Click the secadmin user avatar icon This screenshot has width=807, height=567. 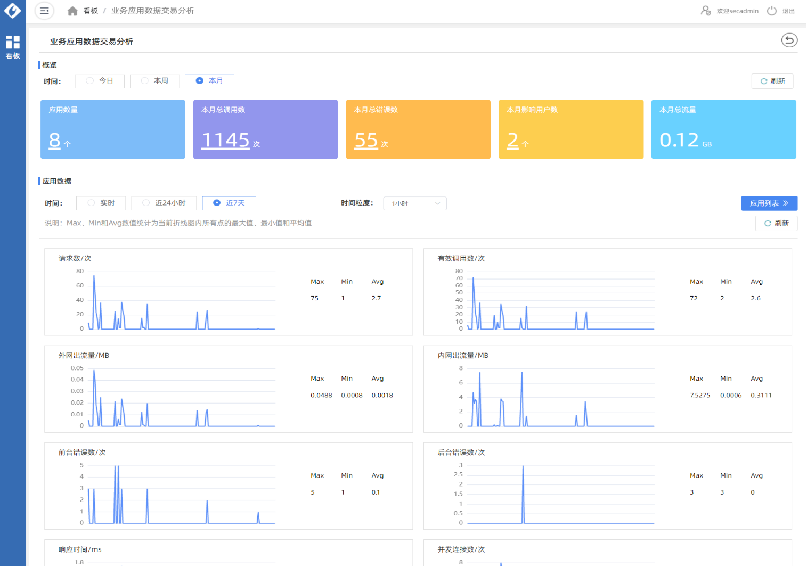pos(706,11)
